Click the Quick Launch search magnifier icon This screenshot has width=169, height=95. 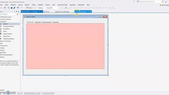point(163,2)
